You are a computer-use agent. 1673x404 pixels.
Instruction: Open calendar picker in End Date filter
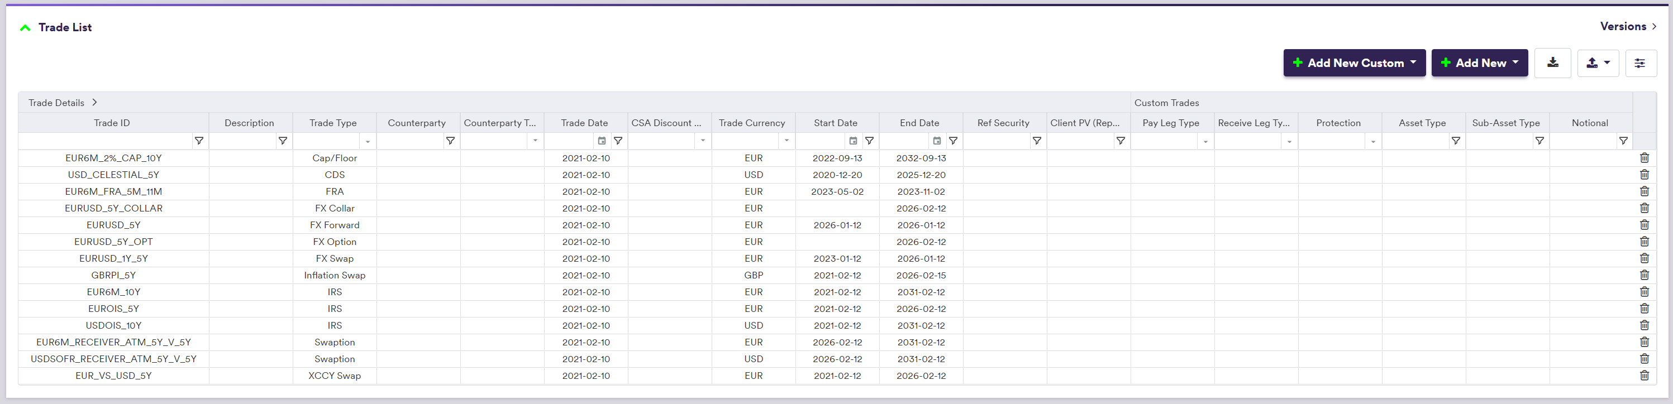pos(937,141)
